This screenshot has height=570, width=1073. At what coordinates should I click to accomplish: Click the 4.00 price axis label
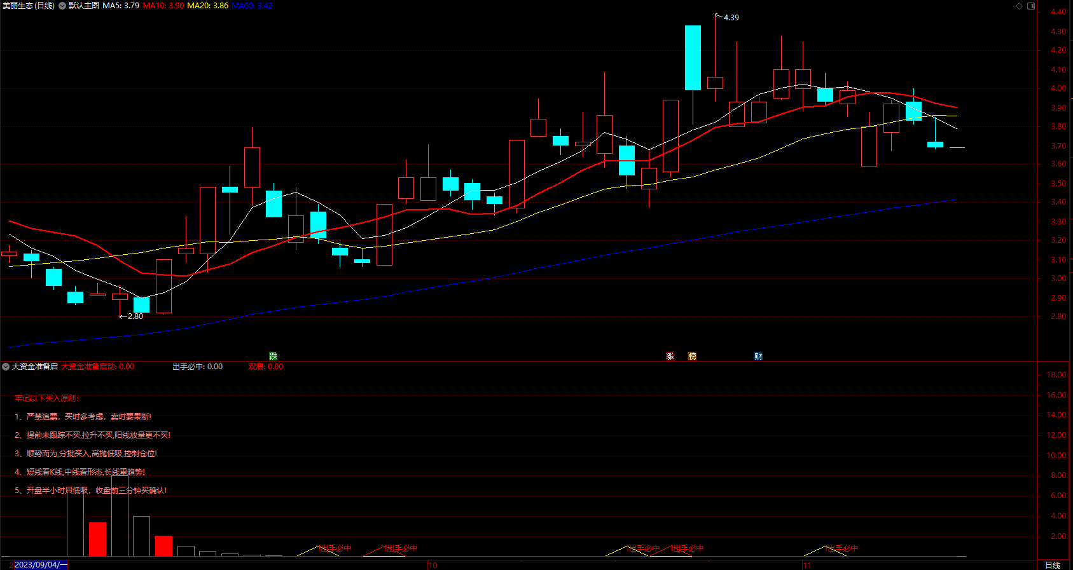(x=1058, y=88)
